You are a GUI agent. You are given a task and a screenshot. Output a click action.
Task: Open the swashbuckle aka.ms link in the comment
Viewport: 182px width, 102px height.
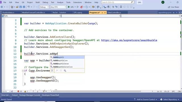click(x=129, y=40)
